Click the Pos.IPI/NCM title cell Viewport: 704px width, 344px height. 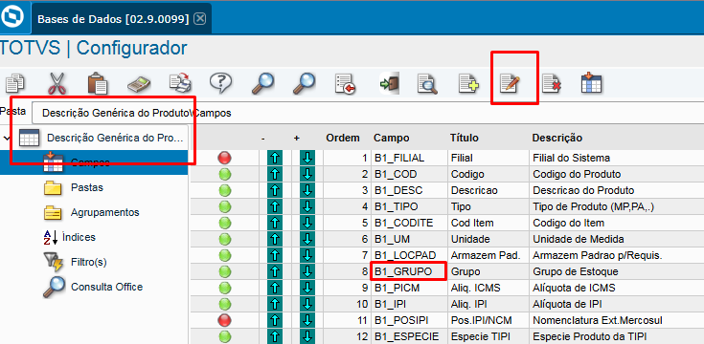[x=488, y=320]
